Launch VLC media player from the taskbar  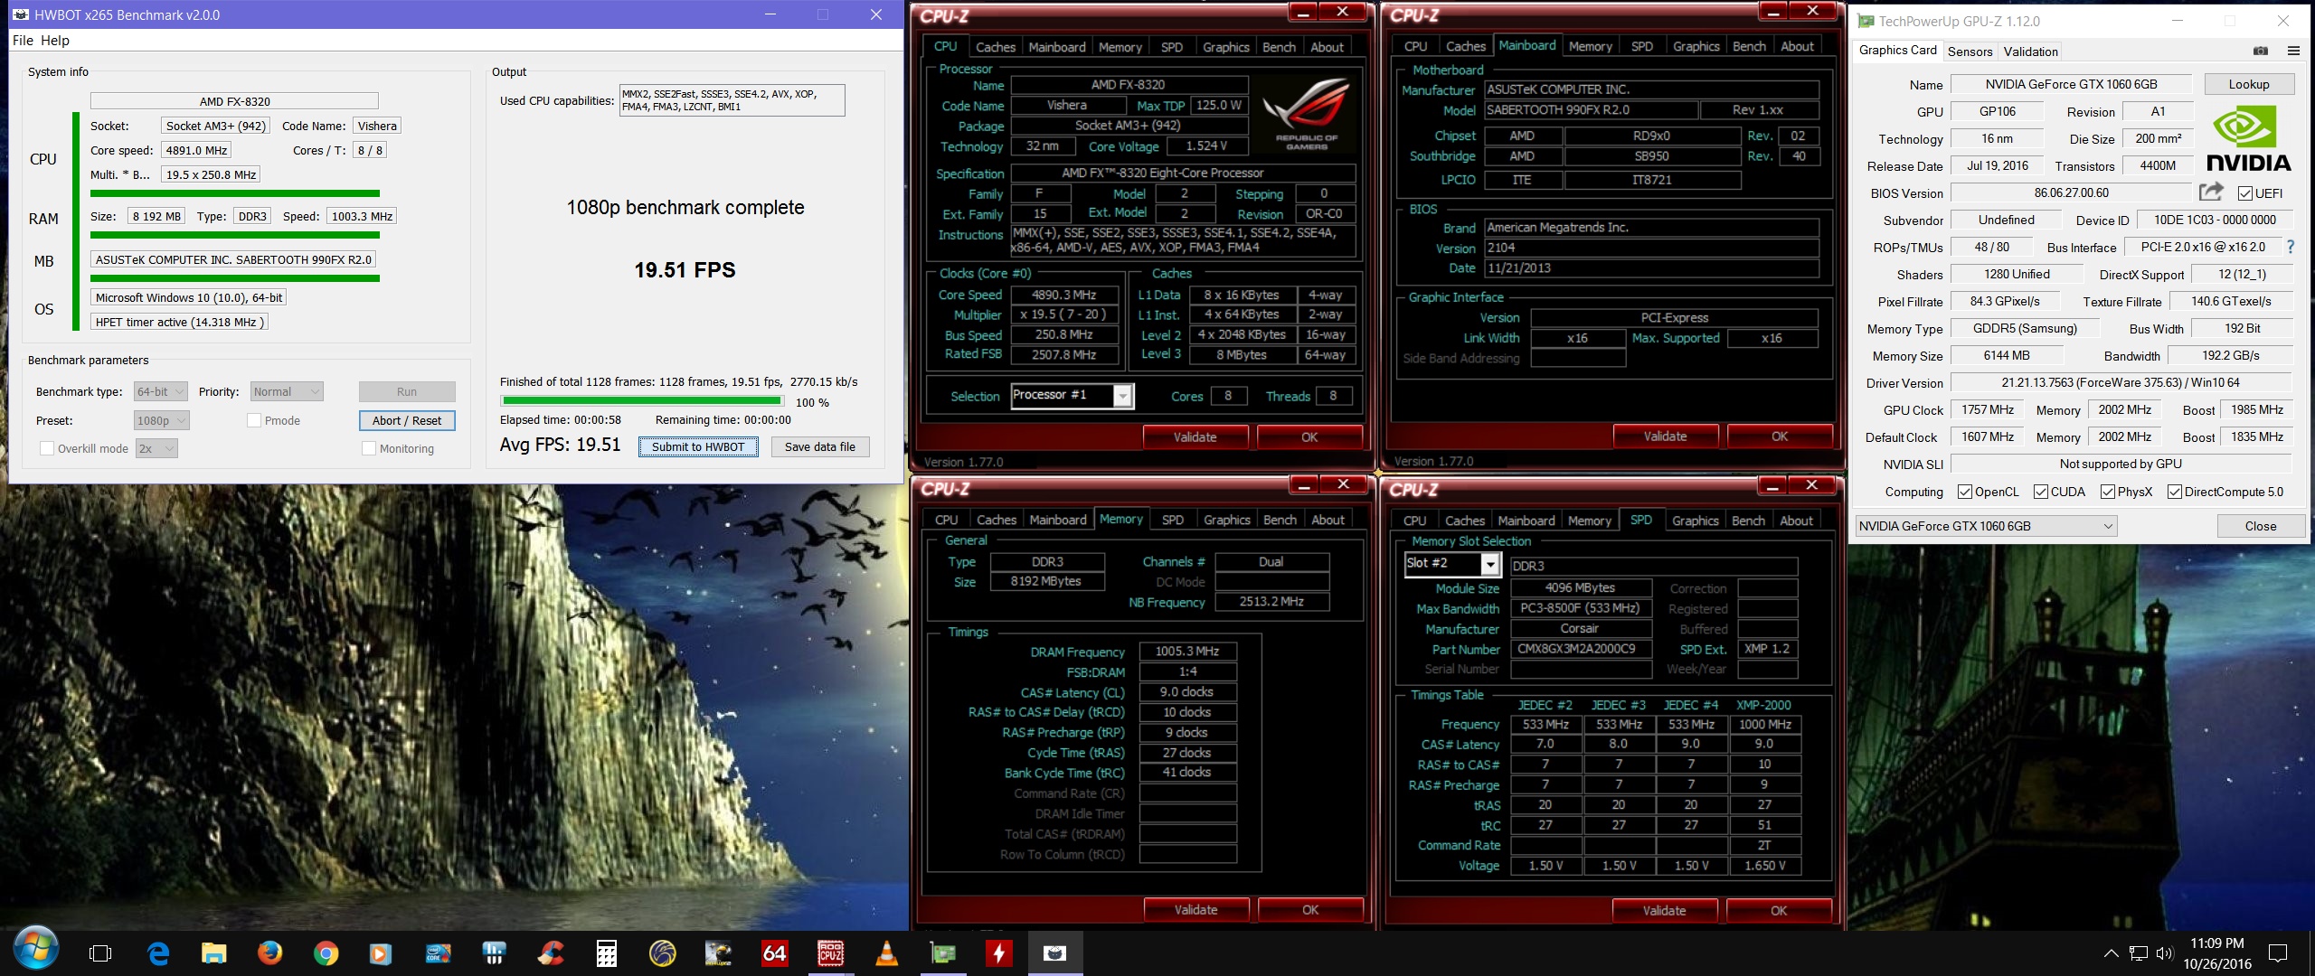(x=886, y=953)
